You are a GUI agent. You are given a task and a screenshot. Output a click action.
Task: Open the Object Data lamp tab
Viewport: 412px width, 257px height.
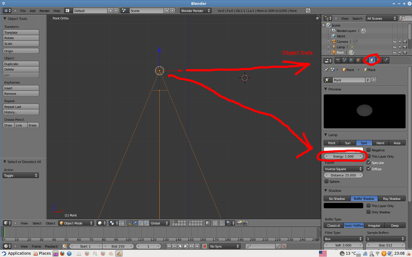(x=372, y=60)
